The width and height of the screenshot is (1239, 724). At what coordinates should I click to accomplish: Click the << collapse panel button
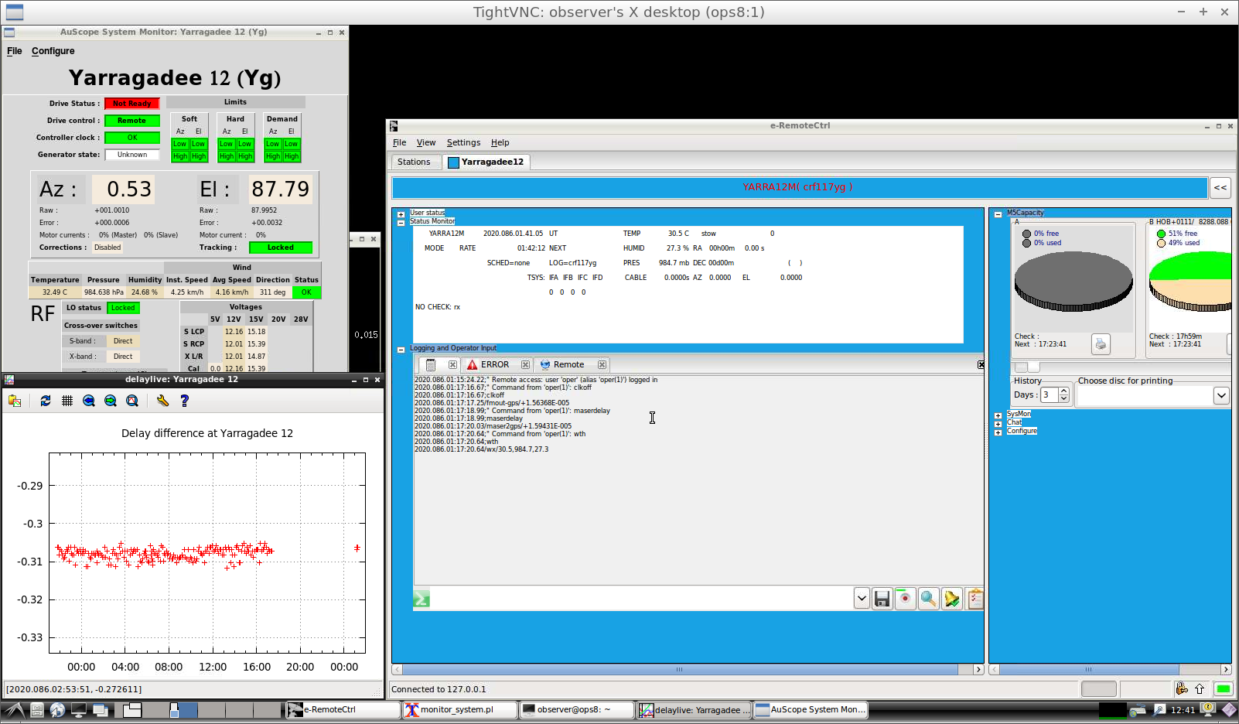pyautogui.click(x=1220, y=187)
